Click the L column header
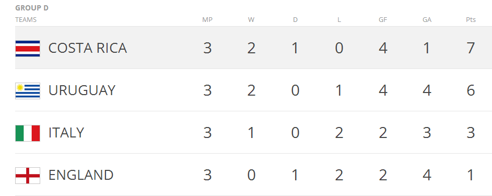The image size is (492, 196). 339,20
